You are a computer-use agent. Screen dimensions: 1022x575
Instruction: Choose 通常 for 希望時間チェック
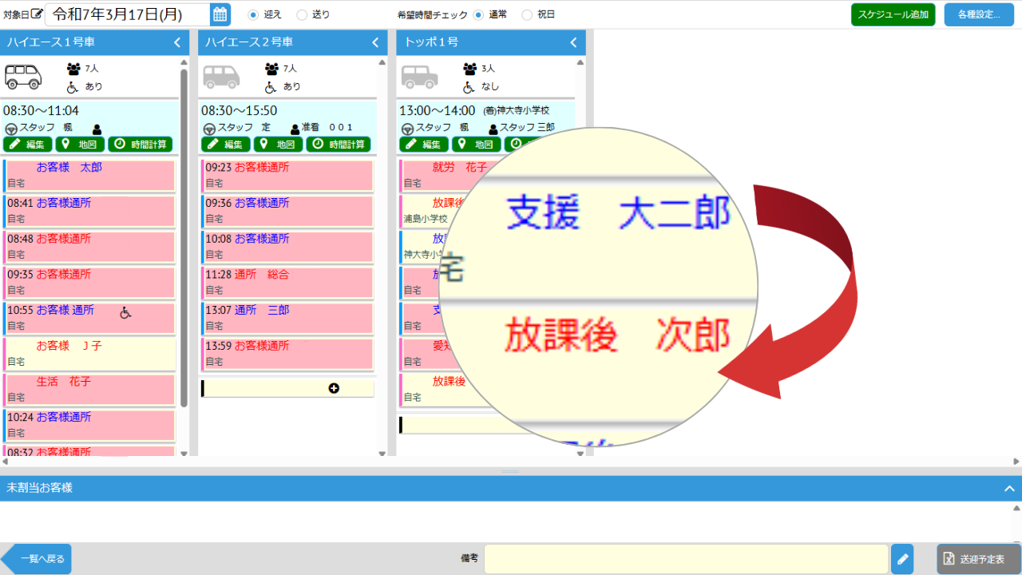[478, 14]
